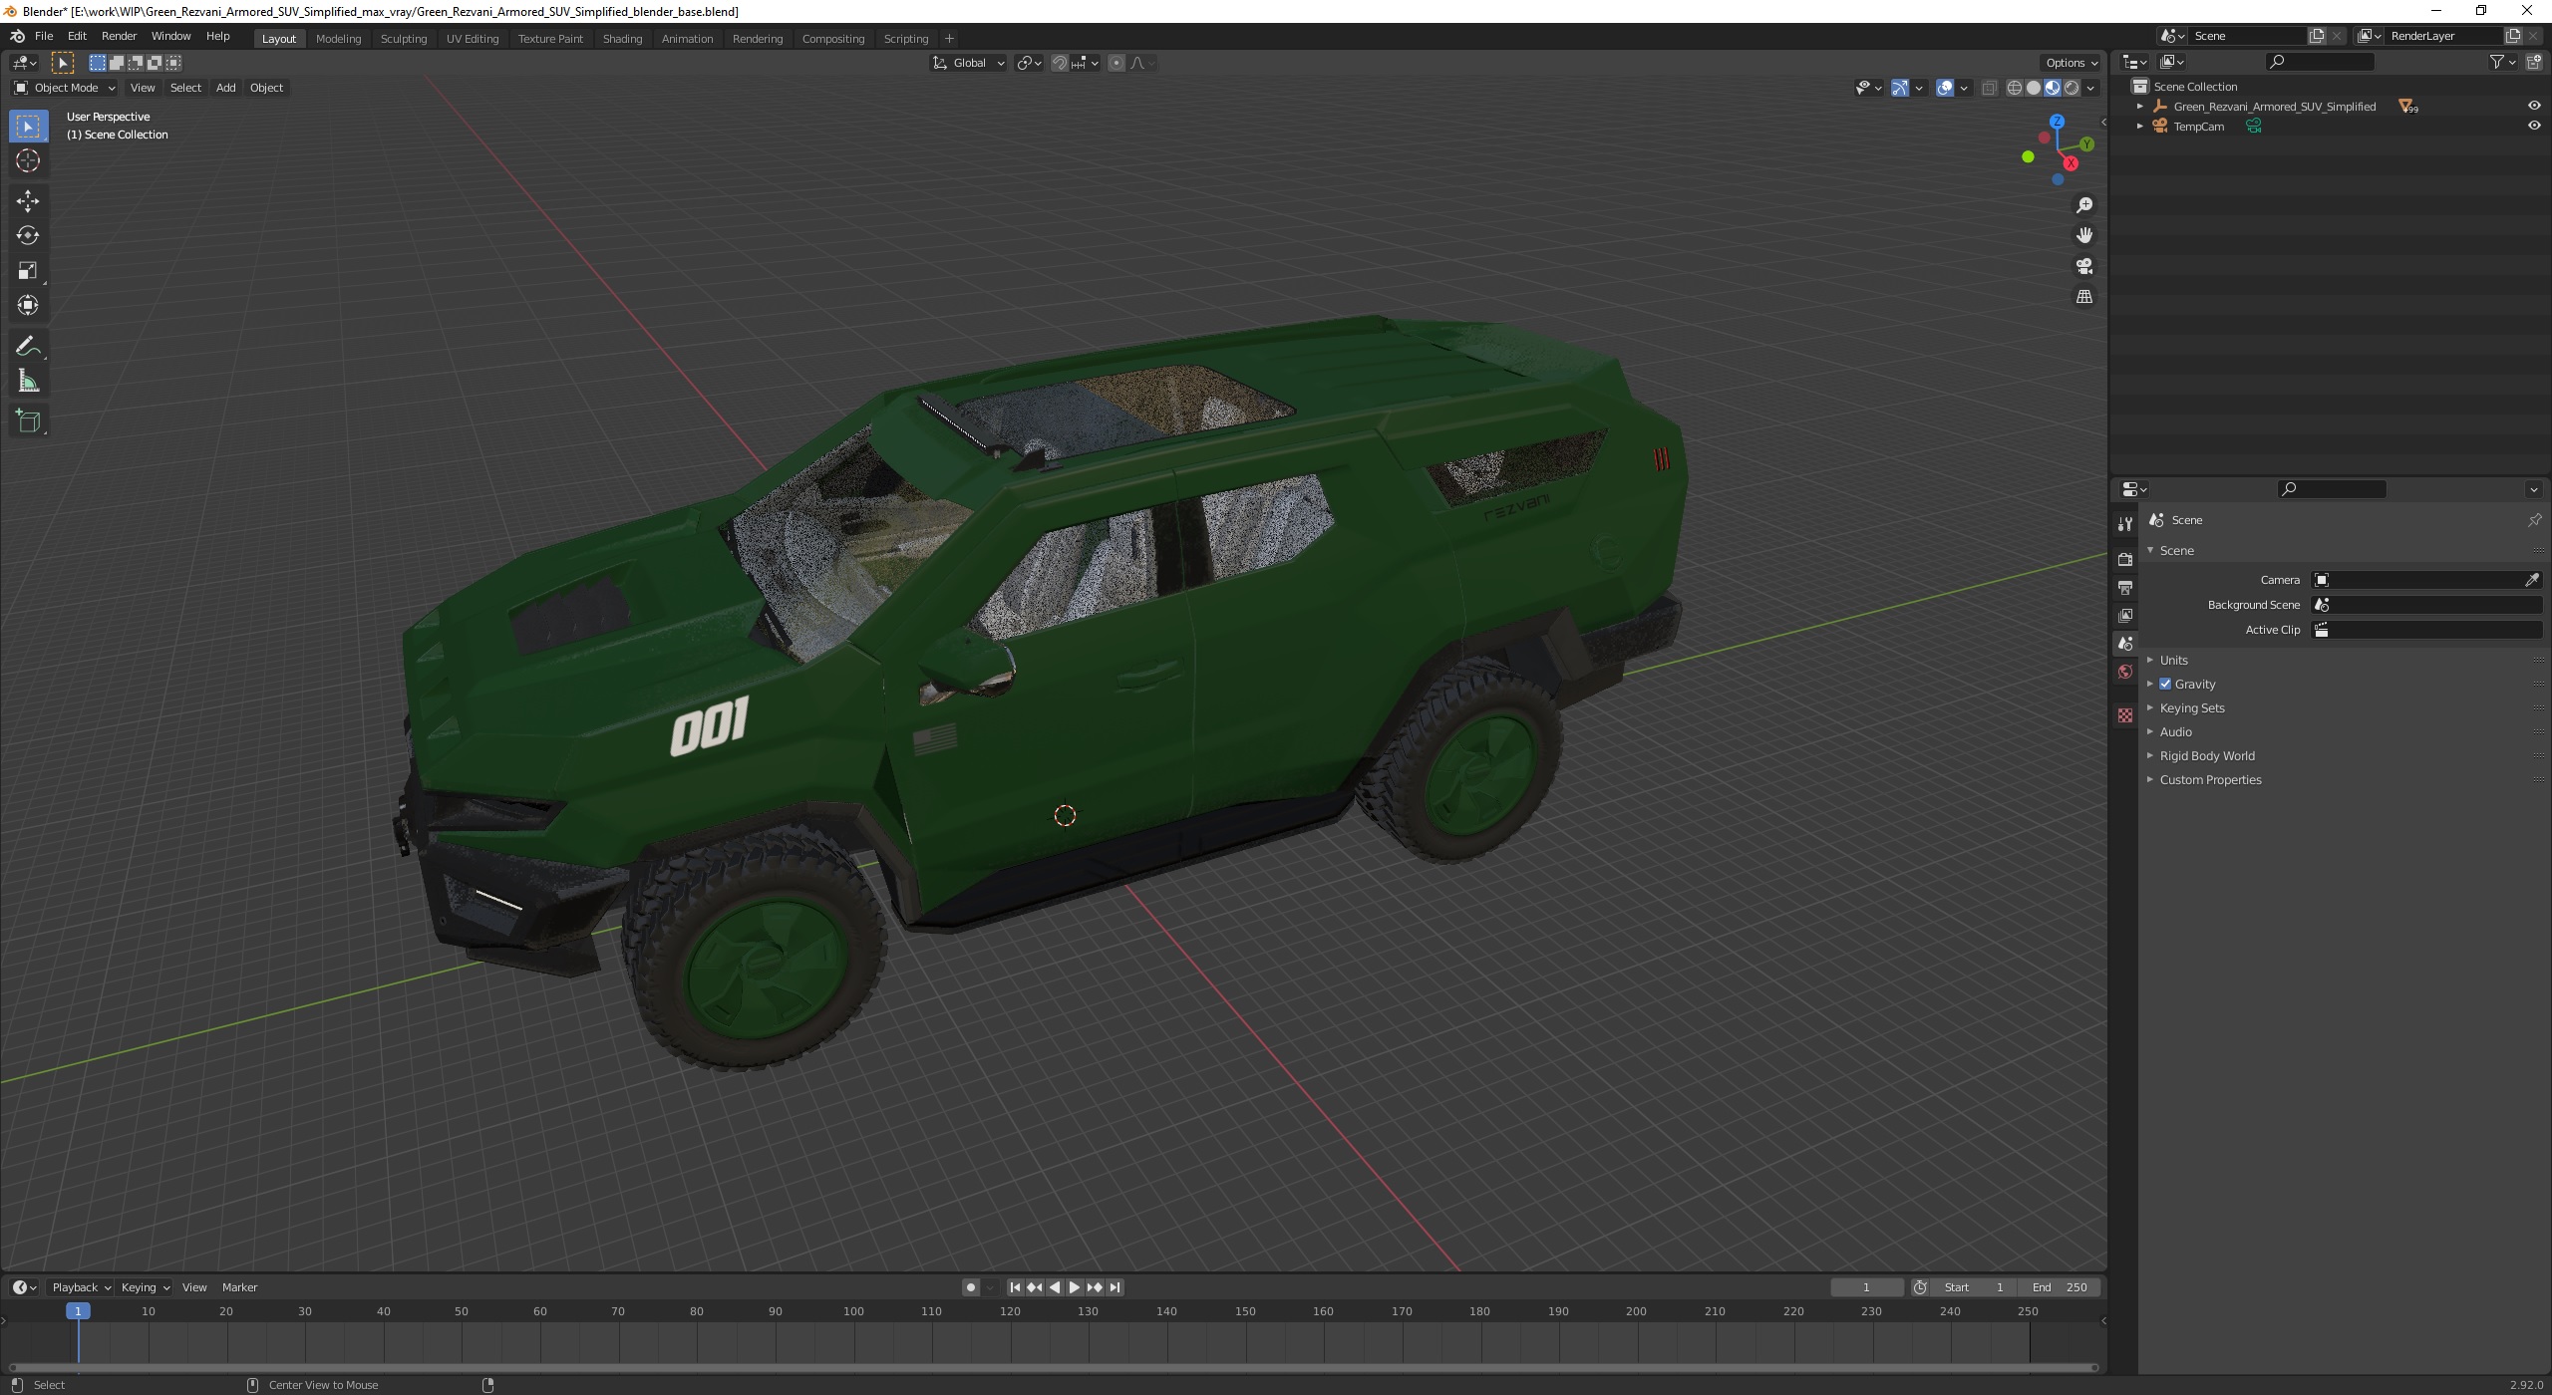The width and height of the screenshot is (2552, 1395).
Task: Click the blue frame 1 playhead marker
Action: click(78, 1311)
